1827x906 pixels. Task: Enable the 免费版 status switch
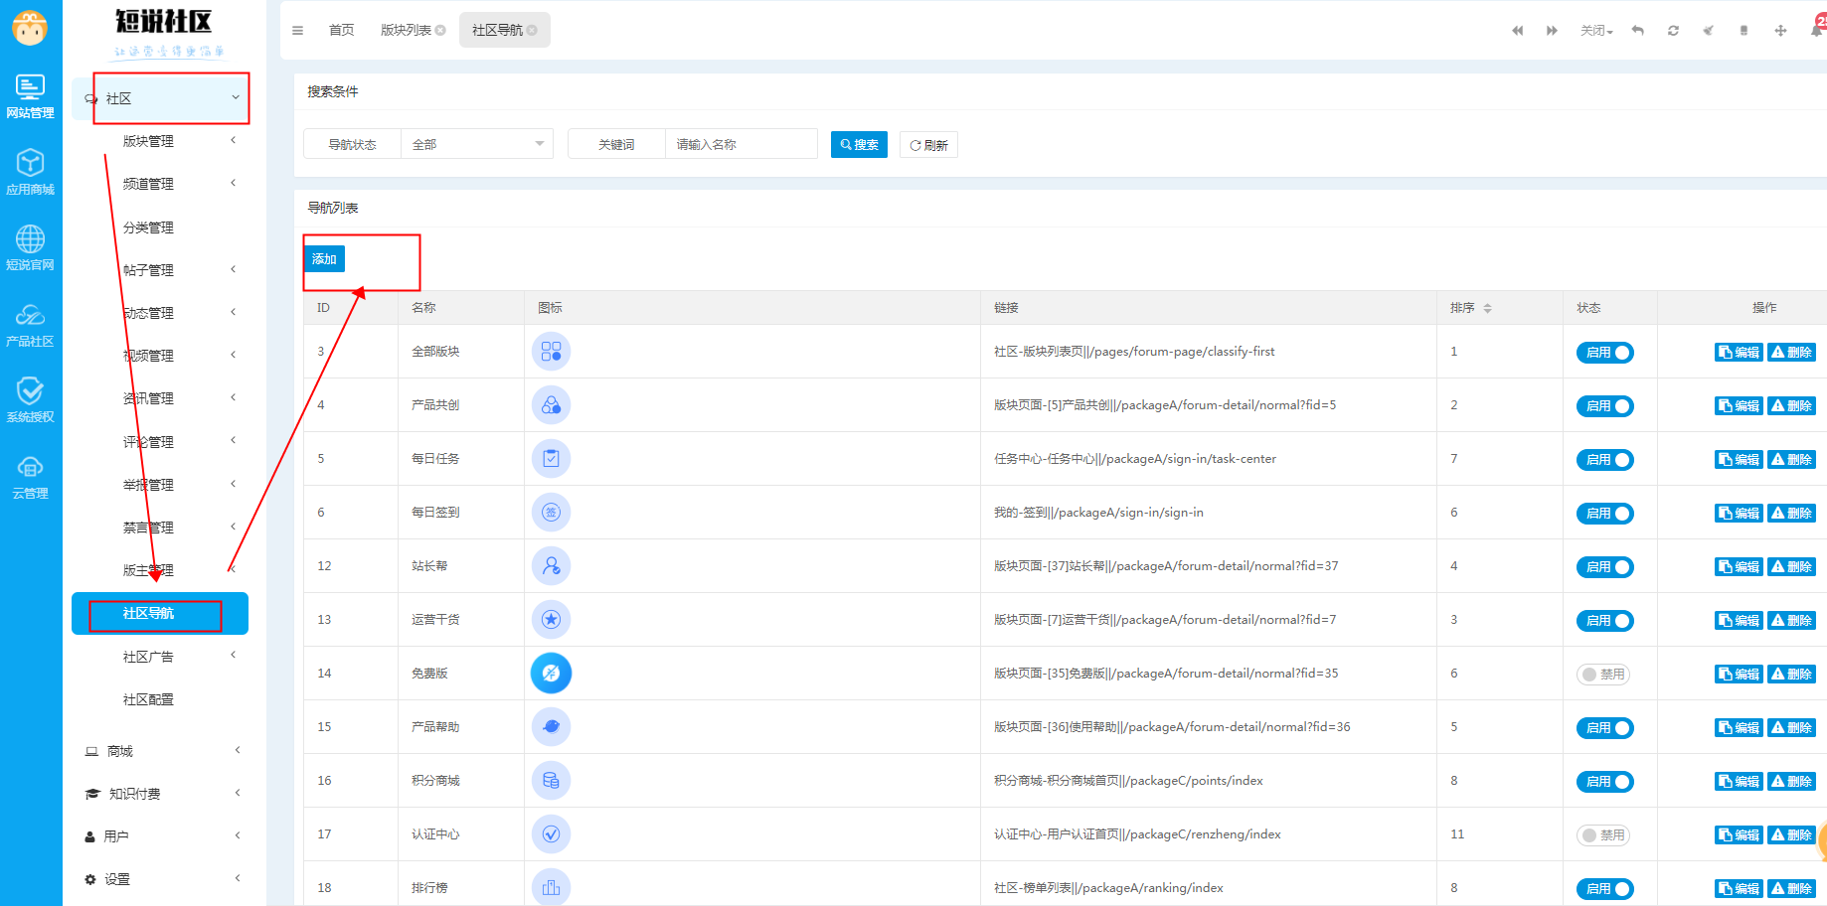[1603, 675]
